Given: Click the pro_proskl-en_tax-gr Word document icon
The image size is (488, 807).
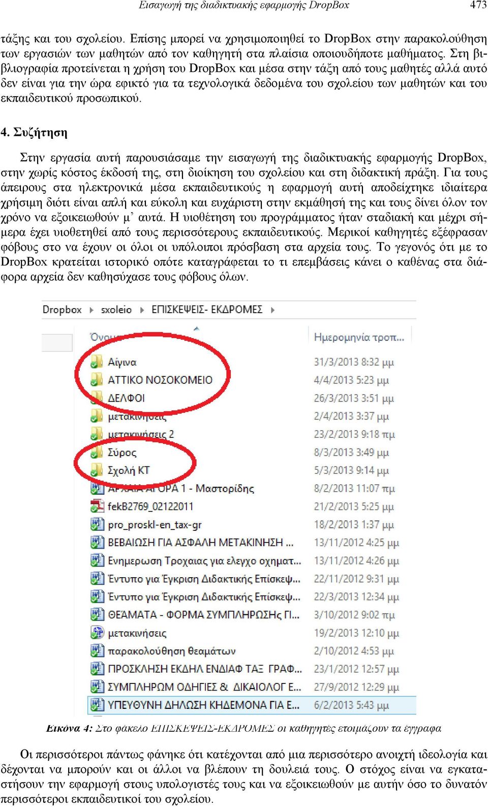Looking at the screenshot, I should pyautogui.click(x=97, y=524).
